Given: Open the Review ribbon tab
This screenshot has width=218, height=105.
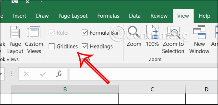Looking at the screenshot, I should pos(159,16).
